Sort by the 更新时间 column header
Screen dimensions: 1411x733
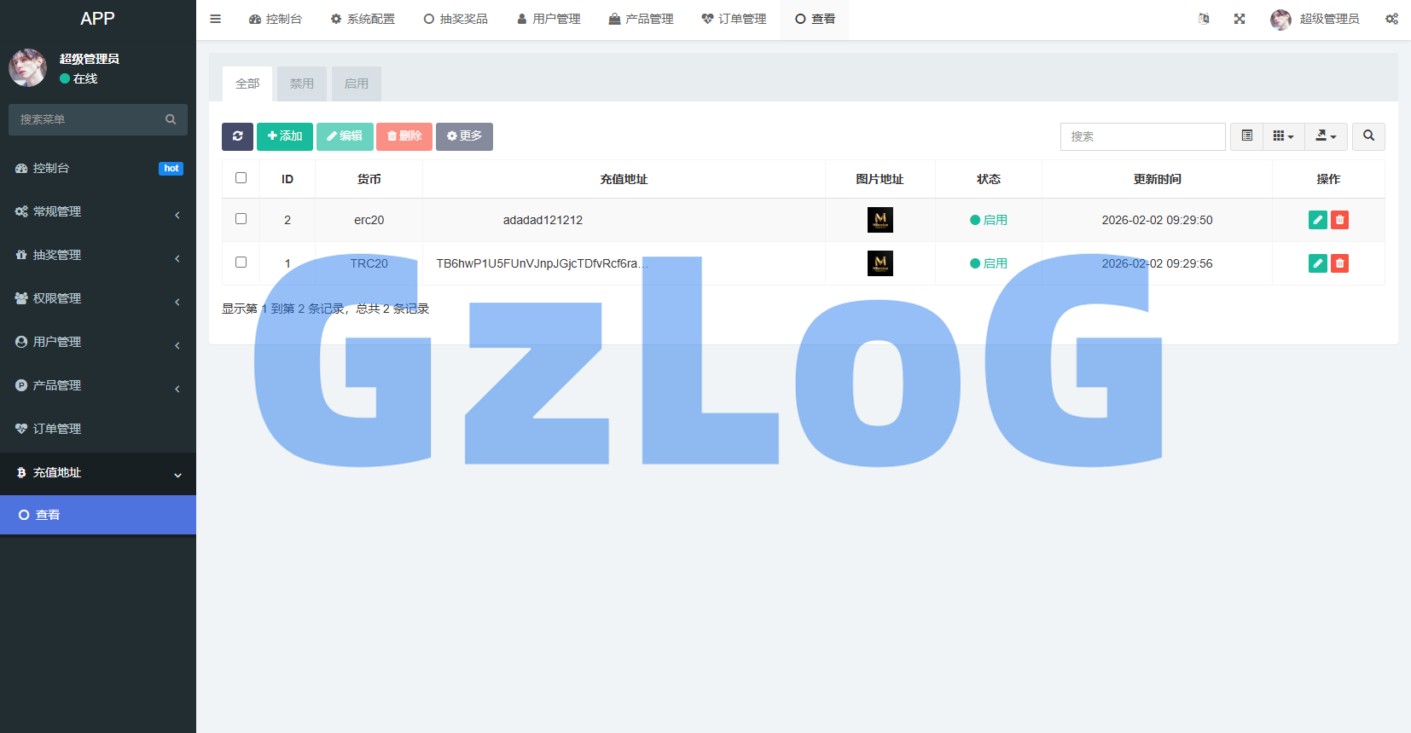click(1157, 179)
